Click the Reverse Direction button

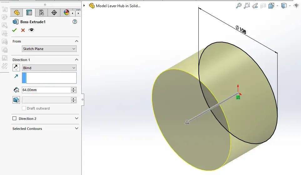16,68
